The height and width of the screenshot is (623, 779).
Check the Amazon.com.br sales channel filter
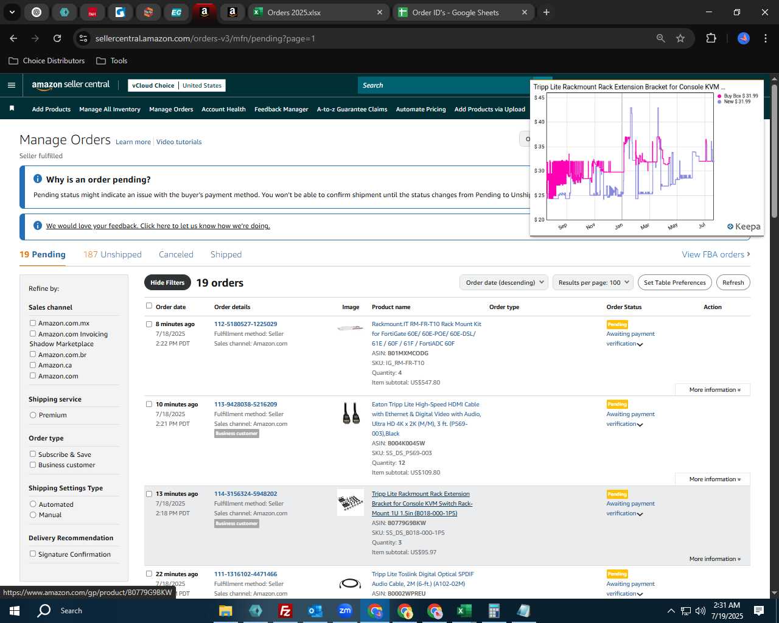[33, 354]
